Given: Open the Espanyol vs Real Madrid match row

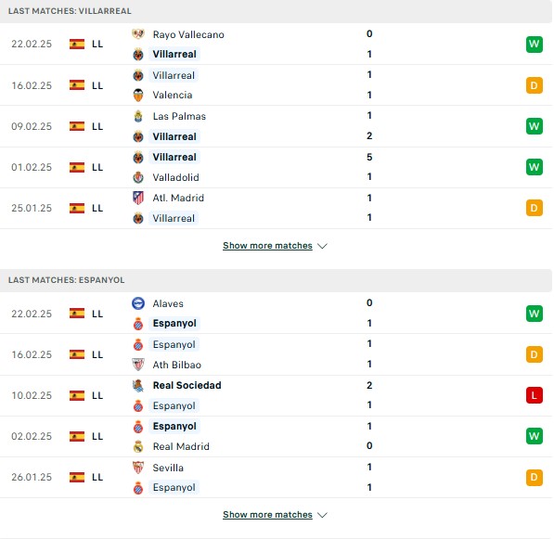Looking at the screenshot, I should point(277,437).
